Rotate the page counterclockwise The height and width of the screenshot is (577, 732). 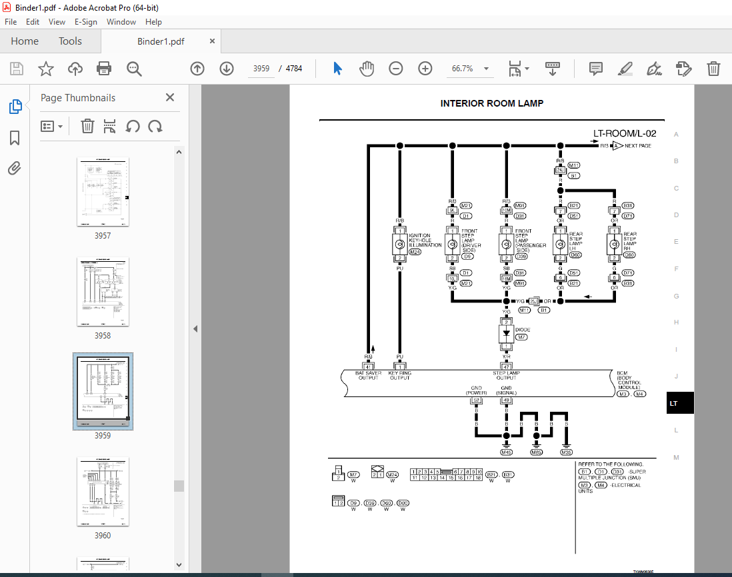point(133,126)
